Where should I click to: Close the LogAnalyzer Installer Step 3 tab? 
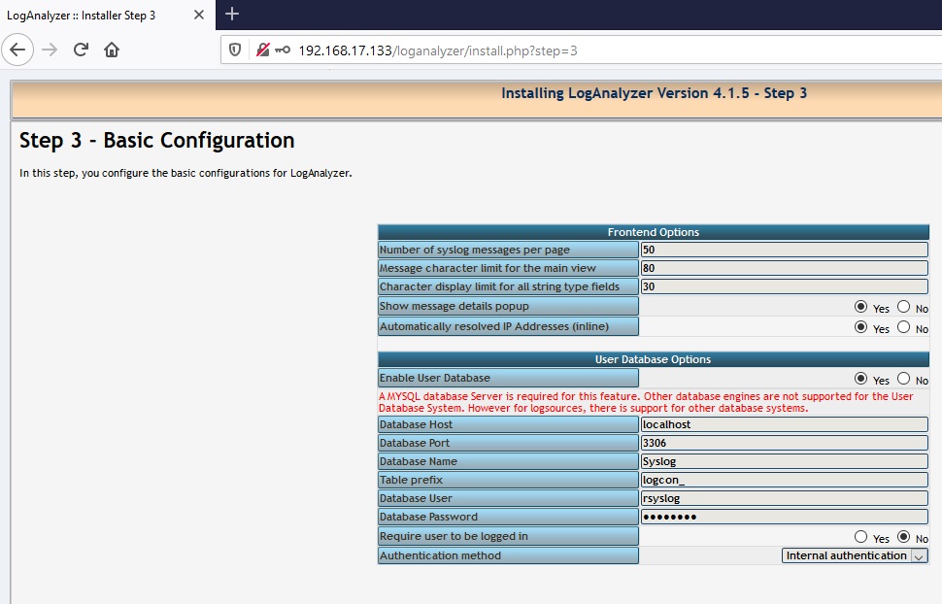click(199, 15)
